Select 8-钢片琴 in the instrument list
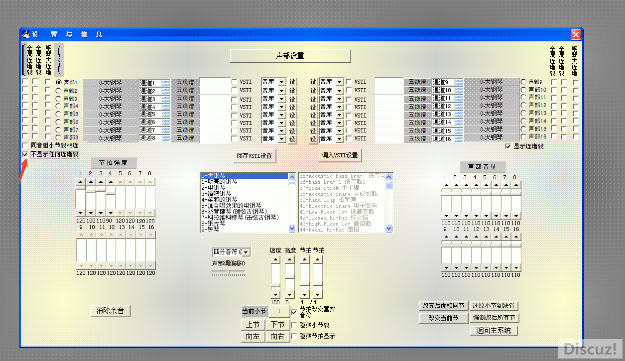 [244, 223]
